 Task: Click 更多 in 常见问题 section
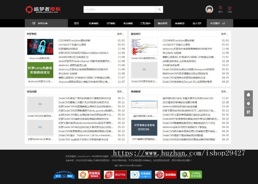point(120,92)
